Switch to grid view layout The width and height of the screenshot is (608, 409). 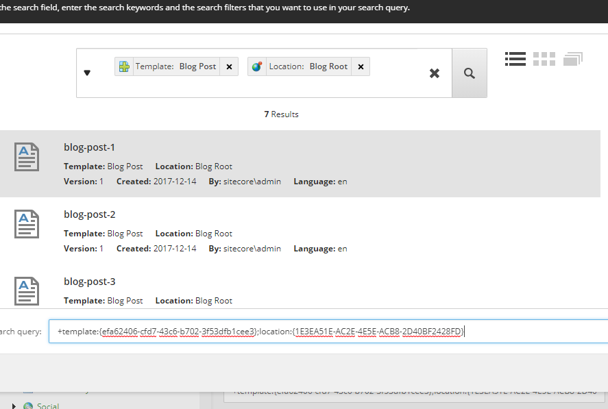click(x=544, y=59)
